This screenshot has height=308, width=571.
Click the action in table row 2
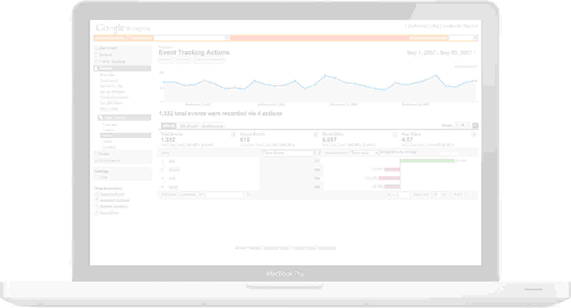[174, 170]
